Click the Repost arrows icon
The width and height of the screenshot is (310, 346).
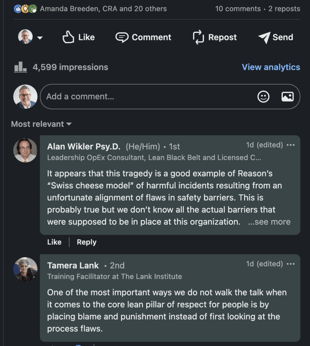[x=198, y=37]
